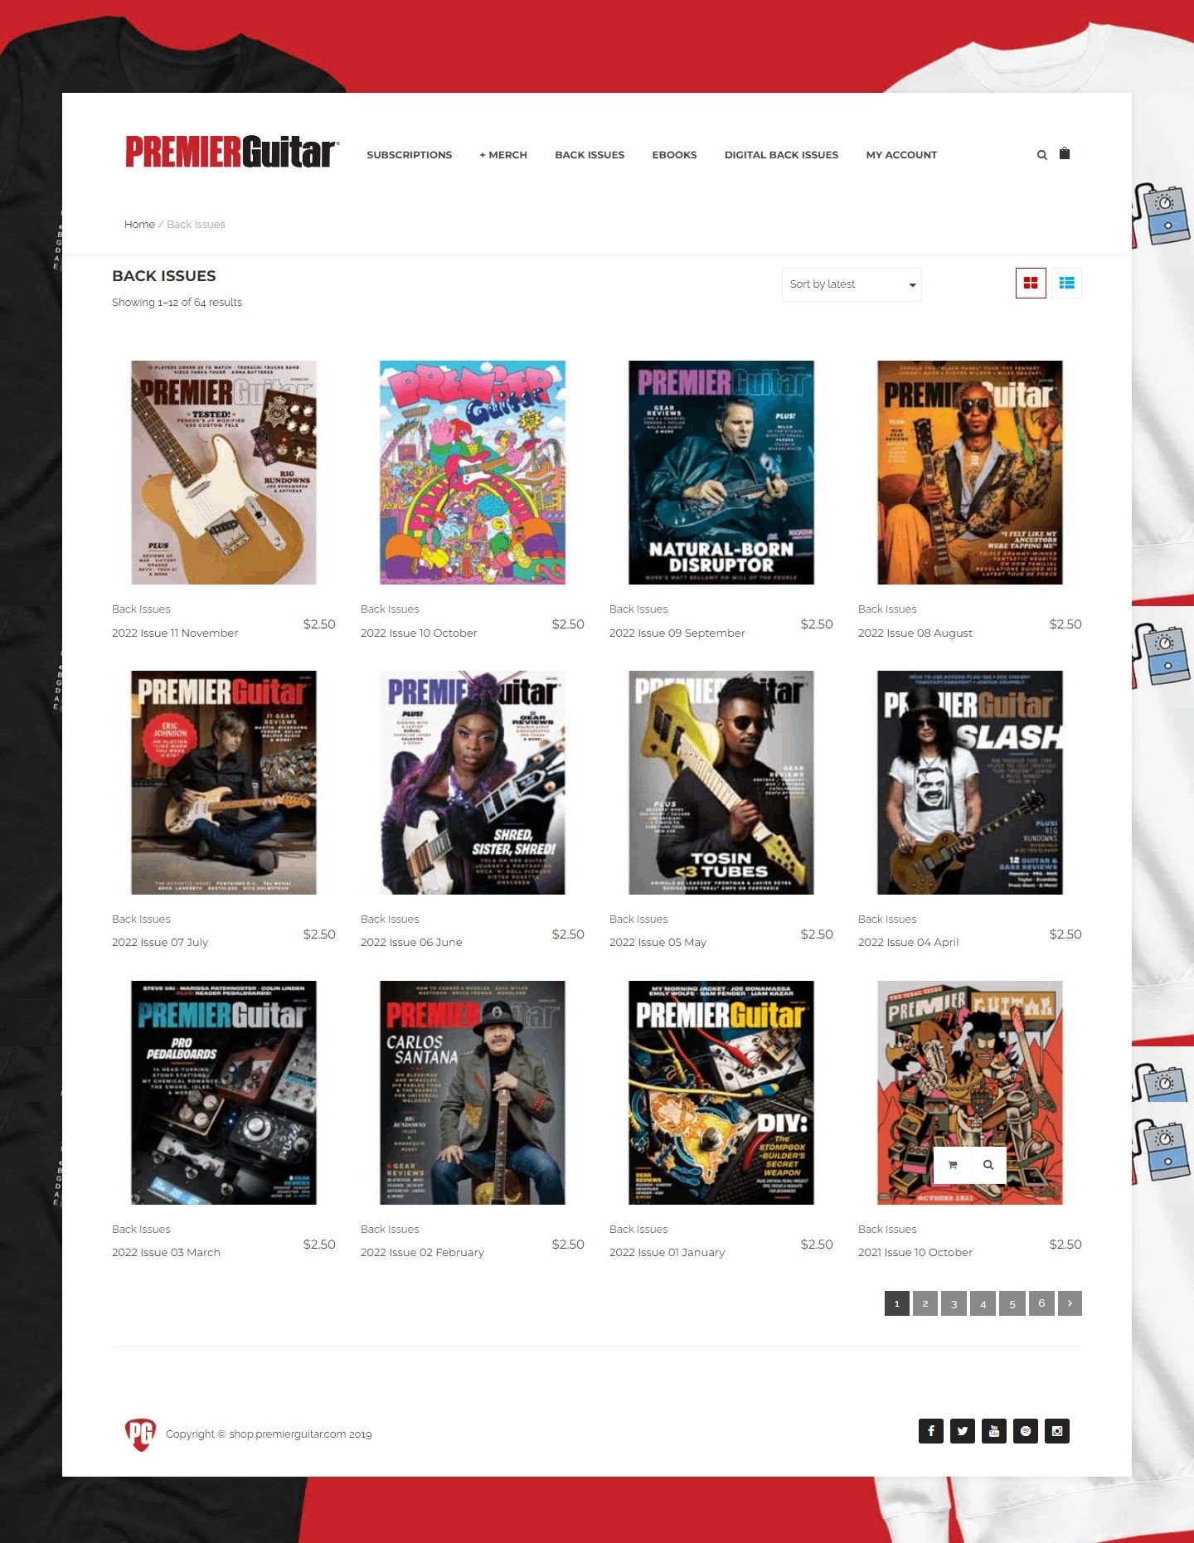The width and height of the screenshot is (1194, 1543).
Task: Expand the Sort by latest dropdown
Action: pyautogui.click(x=852, y=284)
